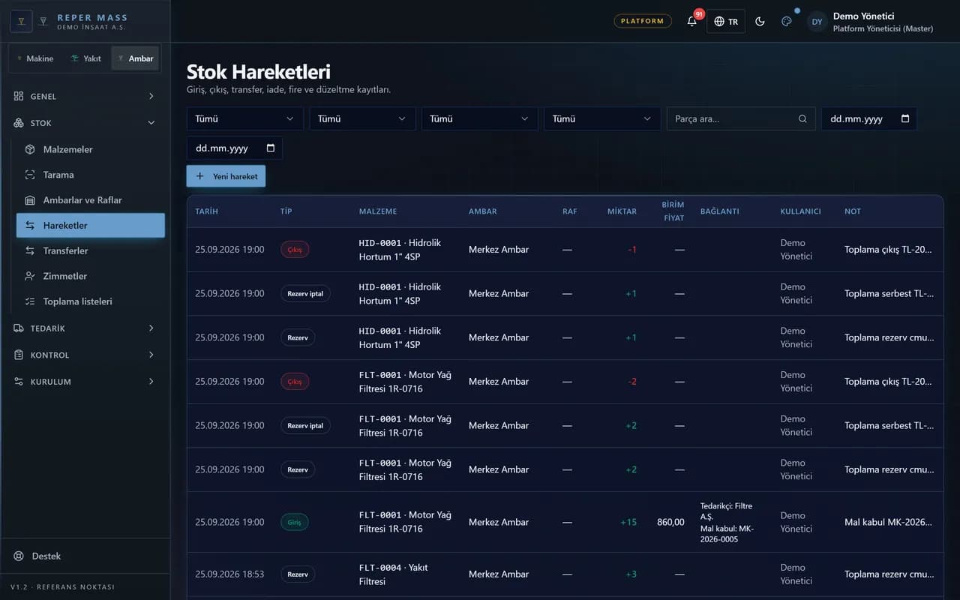Expand the Kontrol section chevron
960x600 pixels.
click(151, 355)
